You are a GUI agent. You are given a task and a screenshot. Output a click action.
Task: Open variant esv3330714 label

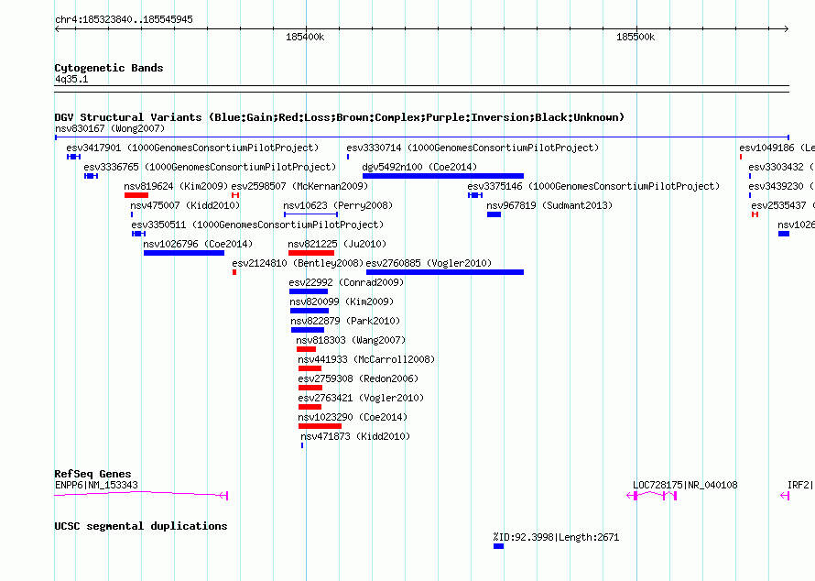473,148
